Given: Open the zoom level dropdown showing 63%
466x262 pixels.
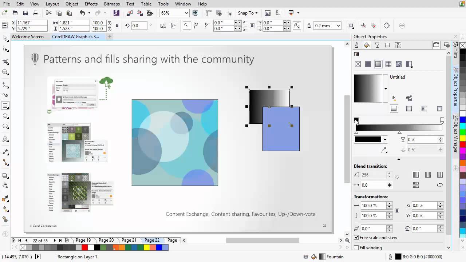Looking at the screenshot, I should coord(187,13).
